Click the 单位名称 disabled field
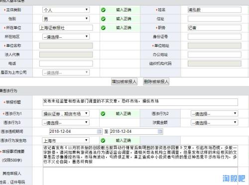 66,46
